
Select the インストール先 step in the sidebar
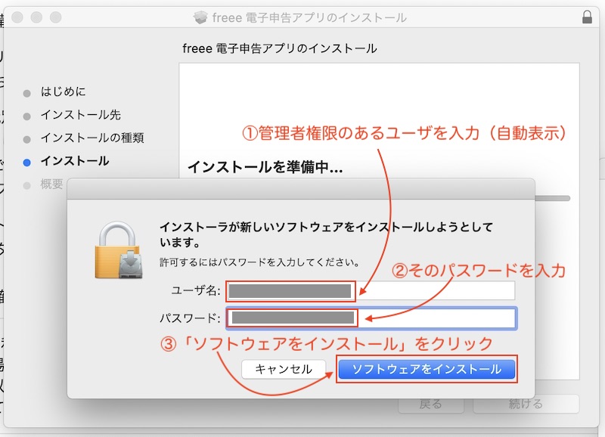(x=80, y=116)
